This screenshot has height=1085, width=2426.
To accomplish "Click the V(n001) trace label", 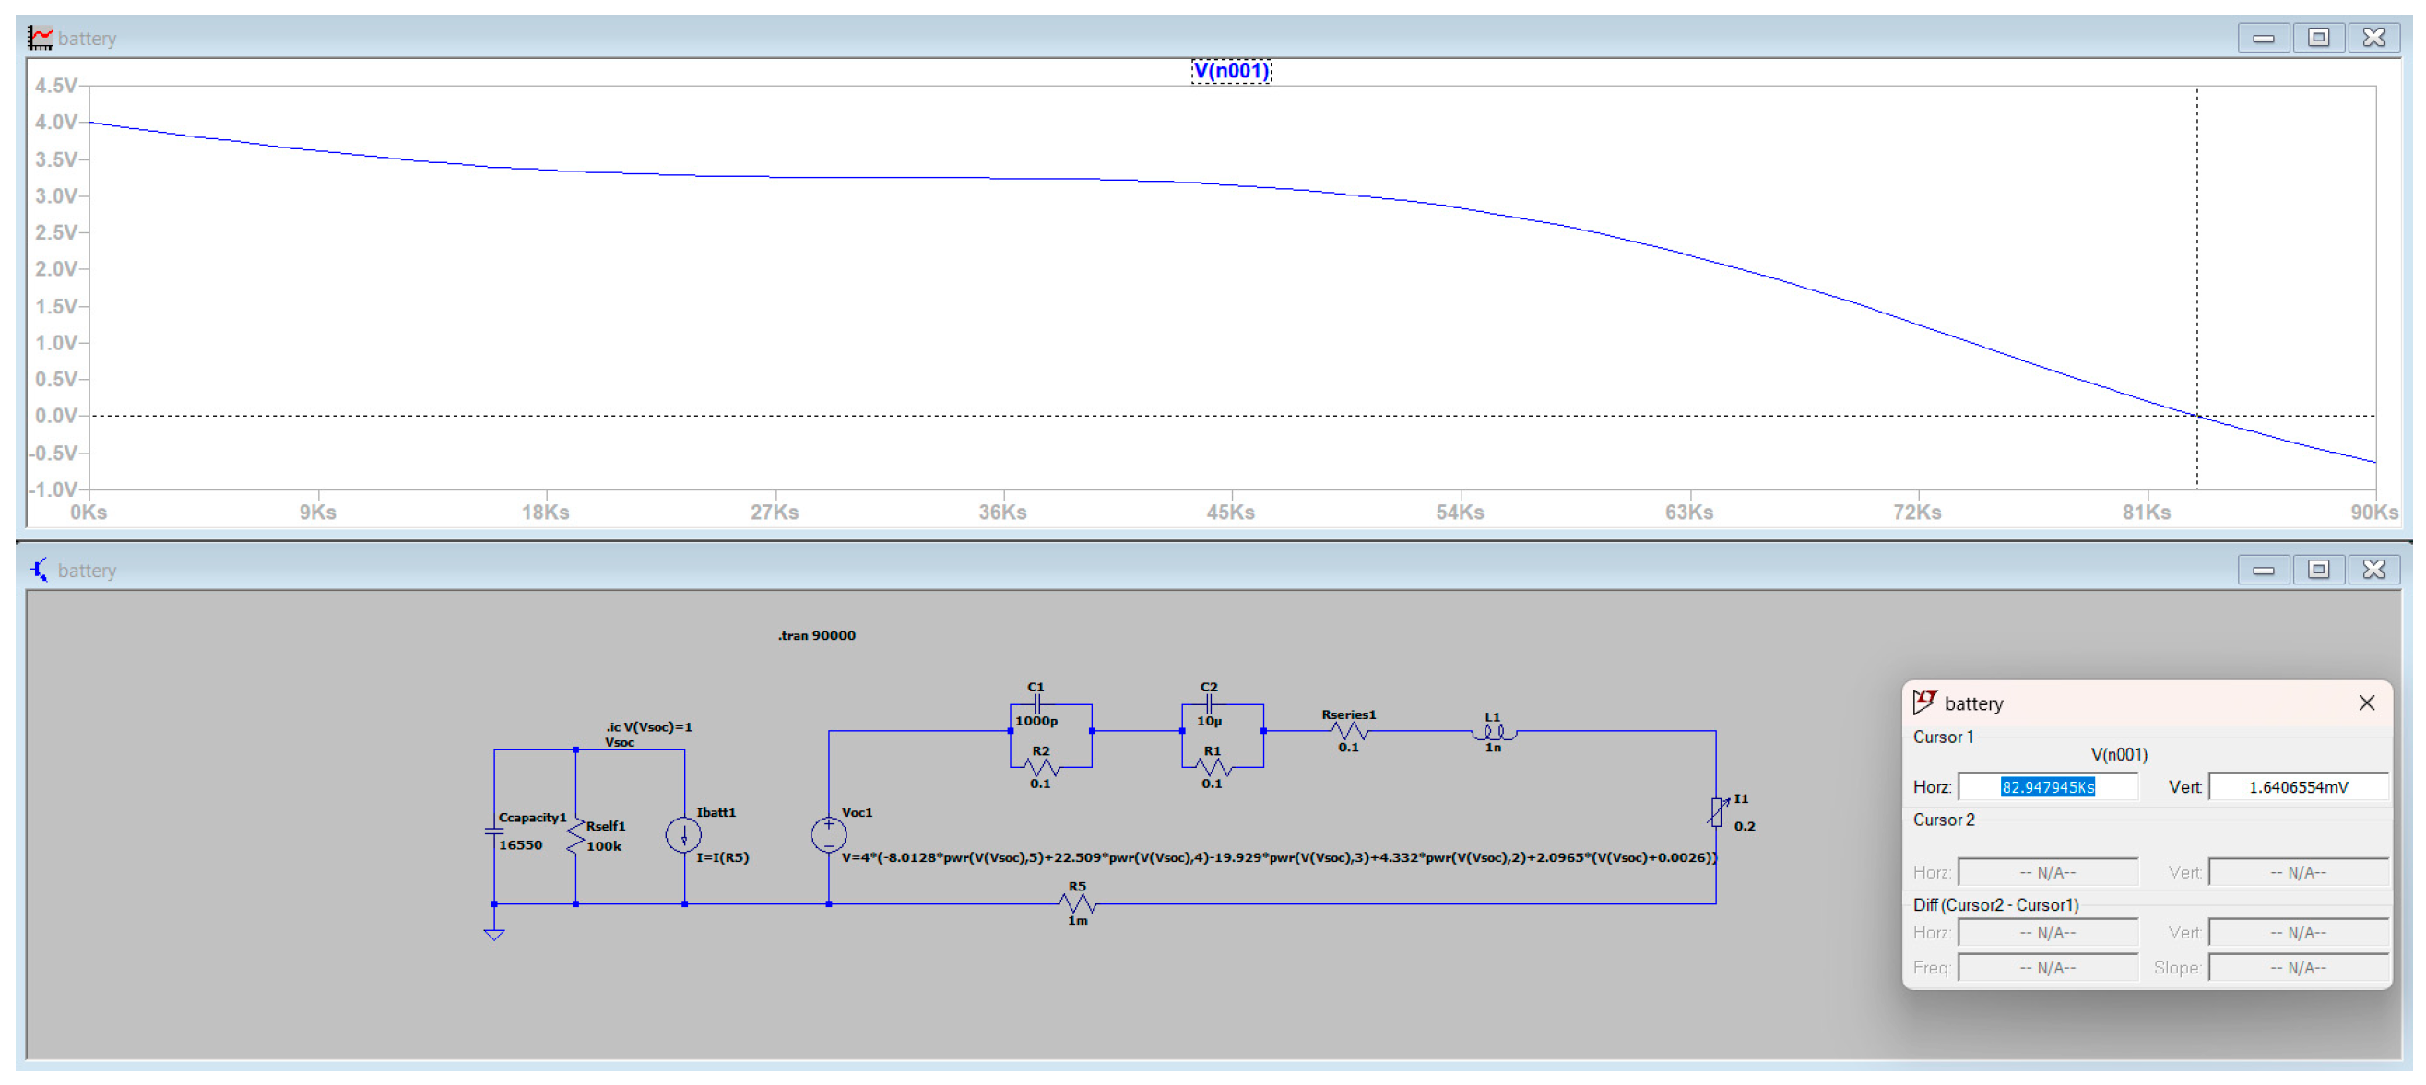I will (x=1230, y=71).
